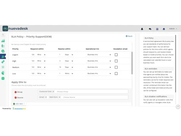Enable escalation email for Low priority
The image size is (181, 136).
(116, 74)
